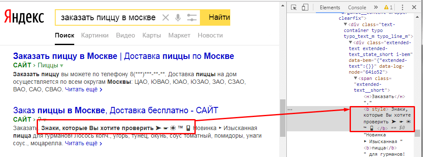This screenshot has height=157, width=423.
Task: Click Читать ещё in the second result
Action: pos(84,143)
